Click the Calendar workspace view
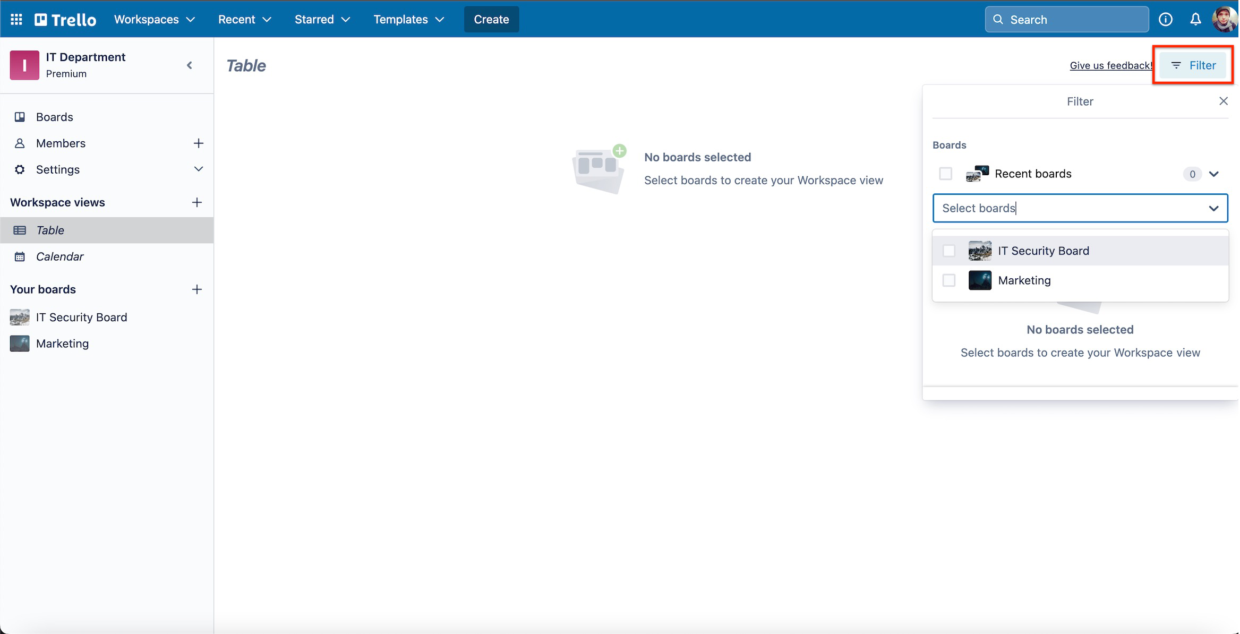 point(59,255)
